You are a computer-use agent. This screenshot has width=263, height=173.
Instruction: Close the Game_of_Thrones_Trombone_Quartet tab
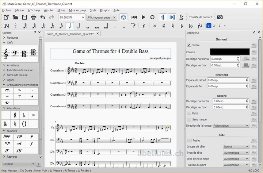98,34
